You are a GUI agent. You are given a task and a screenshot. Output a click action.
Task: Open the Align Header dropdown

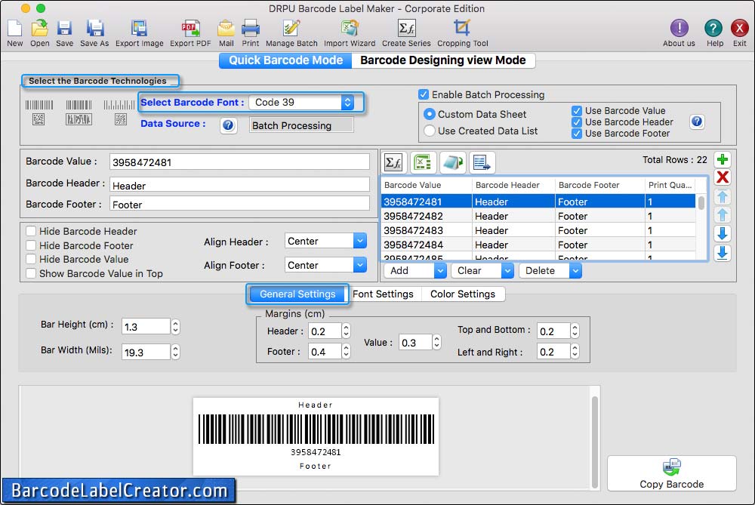pyautogui.click(x=325, y=241)
